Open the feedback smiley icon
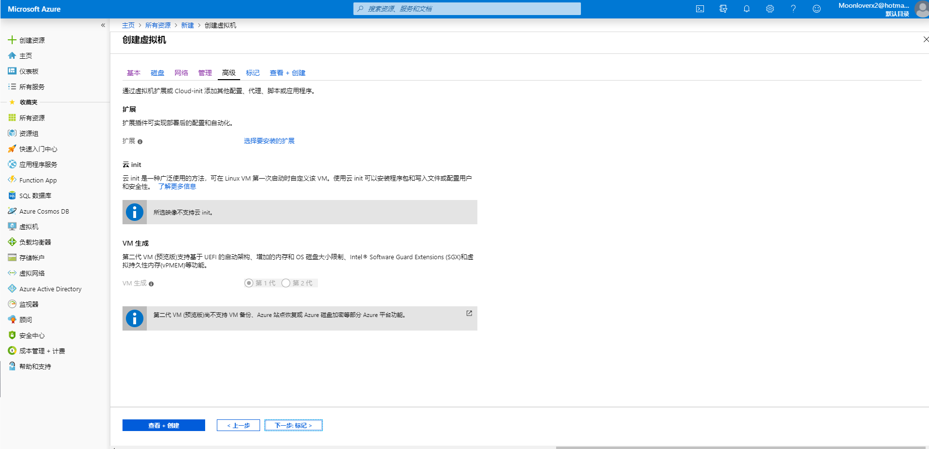929x449 pixels. [x=817, y=9]
